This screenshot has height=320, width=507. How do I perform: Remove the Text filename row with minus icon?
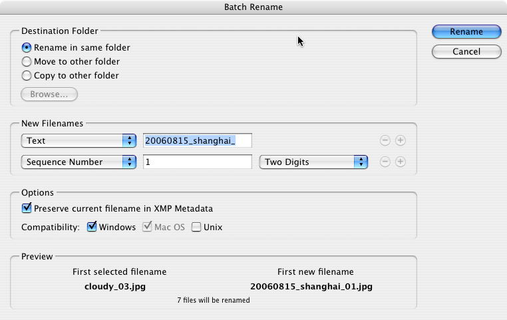(x=385, y=140)
